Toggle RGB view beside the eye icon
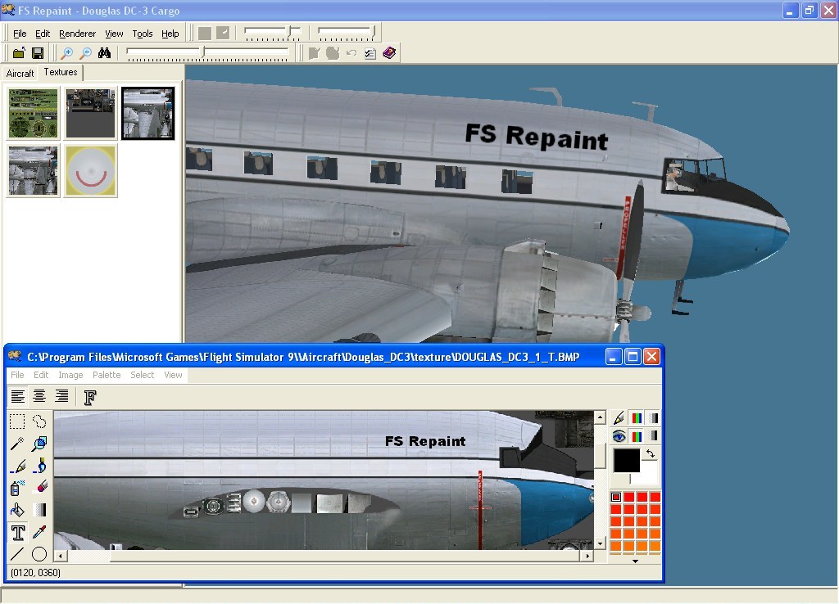Screen dimensions: 839x604 637,436
